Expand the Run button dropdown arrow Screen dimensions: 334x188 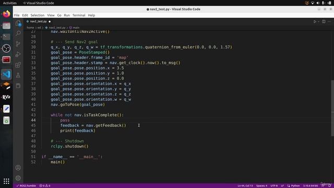click(x=318, y=21)
